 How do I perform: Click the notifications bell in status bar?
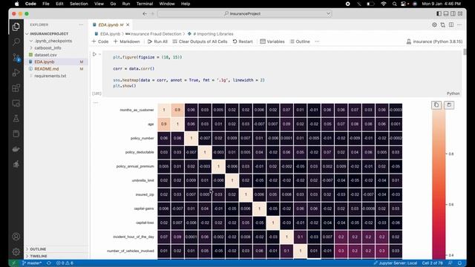click(459, 263)
